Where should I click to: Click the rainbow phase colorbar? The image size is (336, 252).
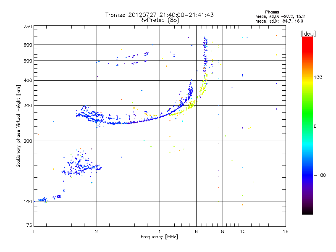pyautogui.click(x=307, y=125)
